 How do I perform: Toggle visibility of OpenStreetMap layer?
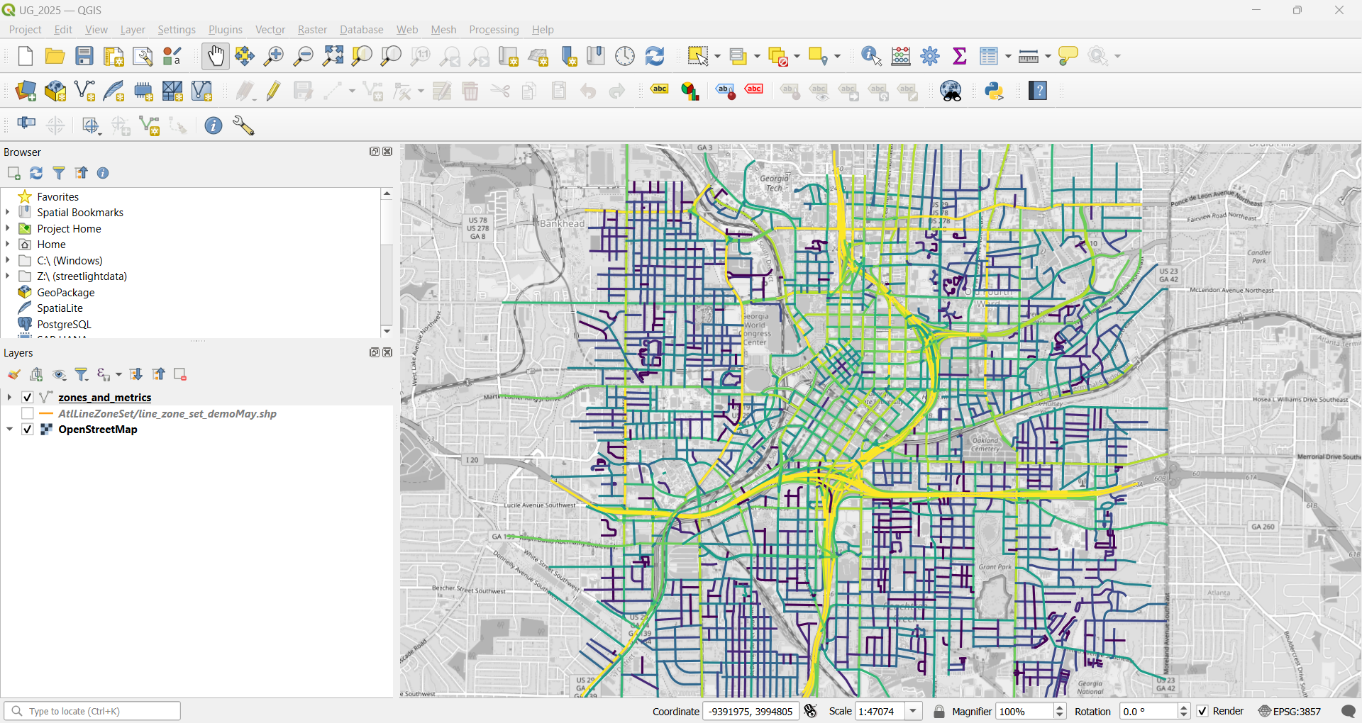click(28, 430)
